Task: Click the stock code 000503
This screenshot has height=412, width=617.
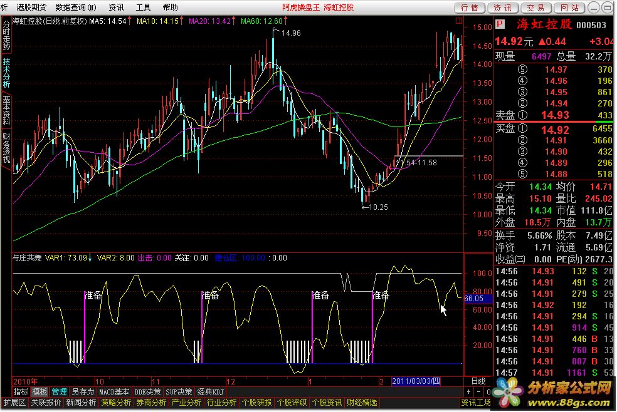Action: [x=591, y=25]
